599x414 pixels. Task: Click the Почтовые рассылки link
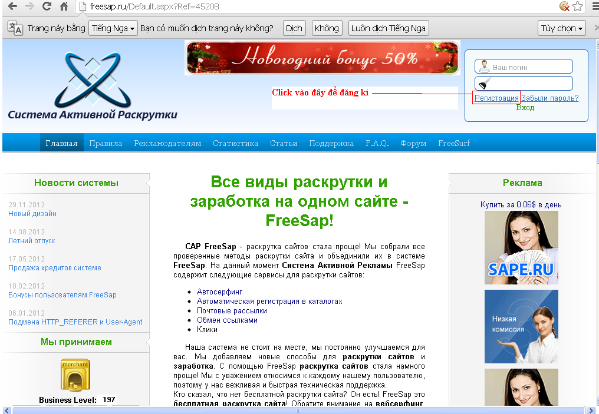pyautogui.click(x=232, y=310)
